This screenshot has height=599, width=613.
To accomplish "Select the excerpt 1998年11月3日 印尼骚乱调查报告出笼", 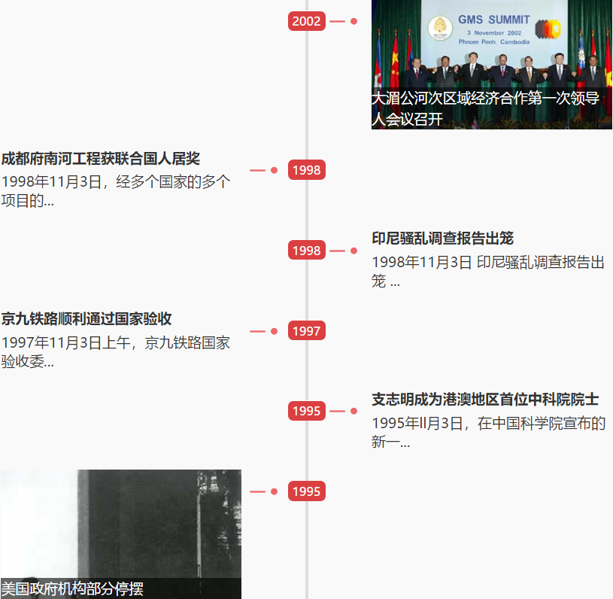I will (488, 272).
